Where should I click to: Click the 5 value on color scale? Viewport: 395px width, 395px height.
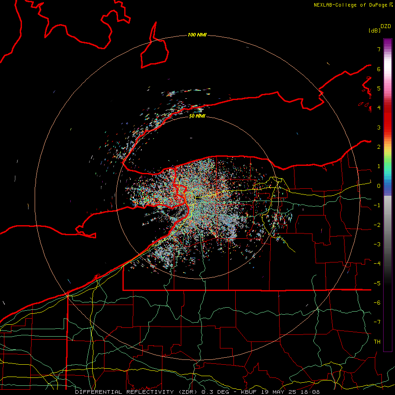point(379,88)
